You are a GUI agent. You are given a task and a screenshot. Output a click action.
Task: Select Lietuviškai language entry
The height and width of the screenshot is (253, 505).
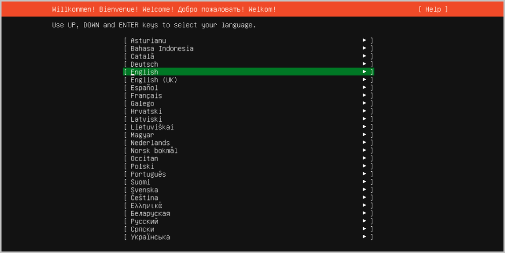coord(152,127)
